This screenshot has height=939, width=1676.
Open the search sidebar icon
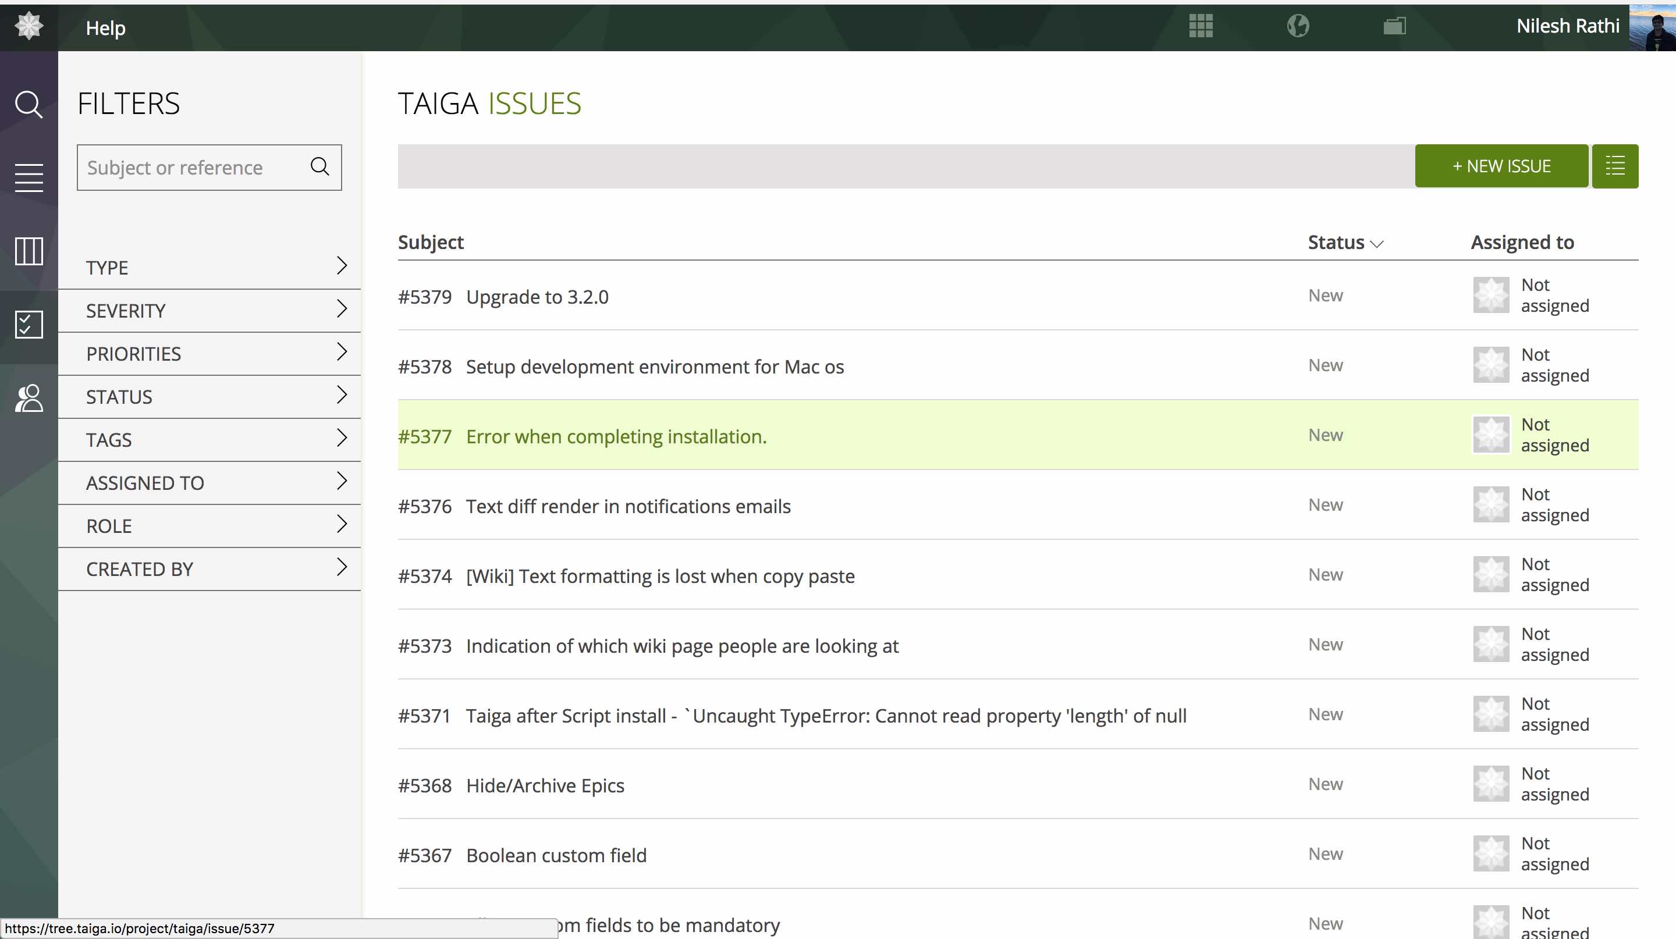pos(29,104)
